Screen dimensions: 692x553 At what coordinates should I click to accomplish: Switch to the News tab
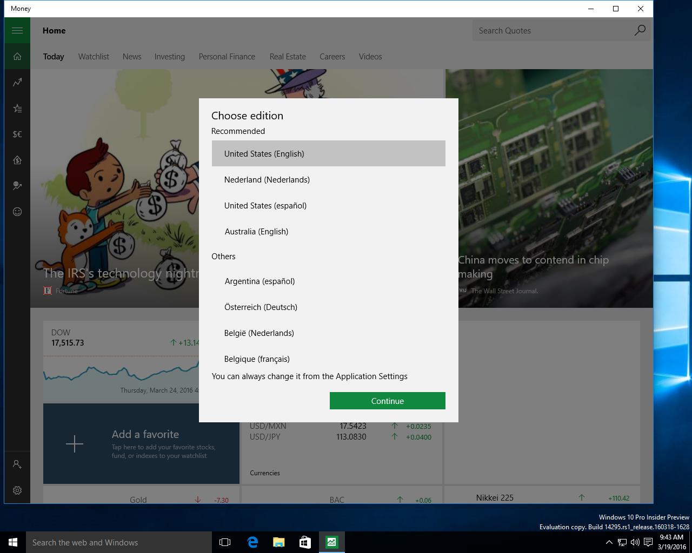132,56
